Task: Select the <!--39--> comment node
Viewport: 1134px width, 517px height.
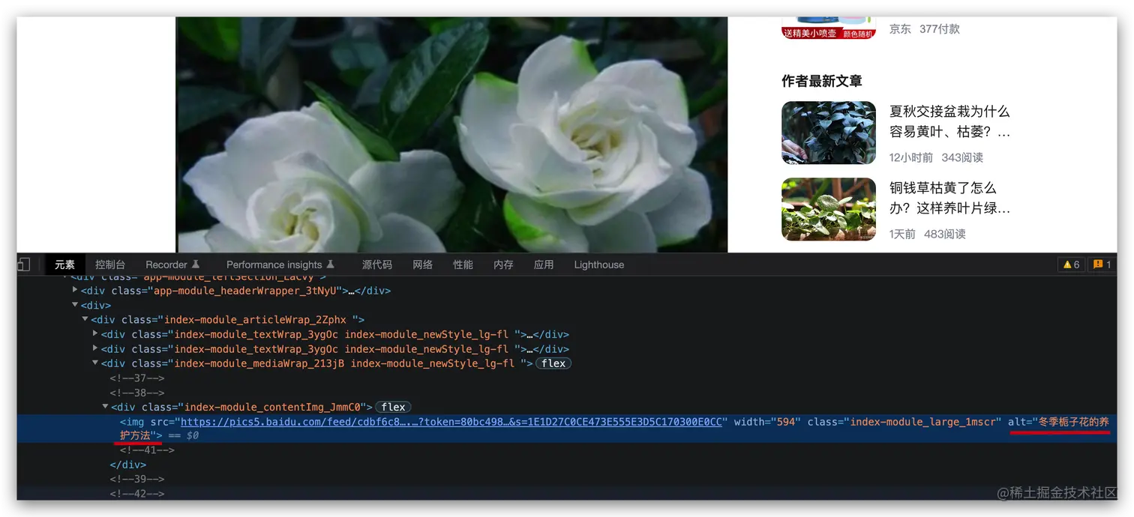Action: [137, 480]
